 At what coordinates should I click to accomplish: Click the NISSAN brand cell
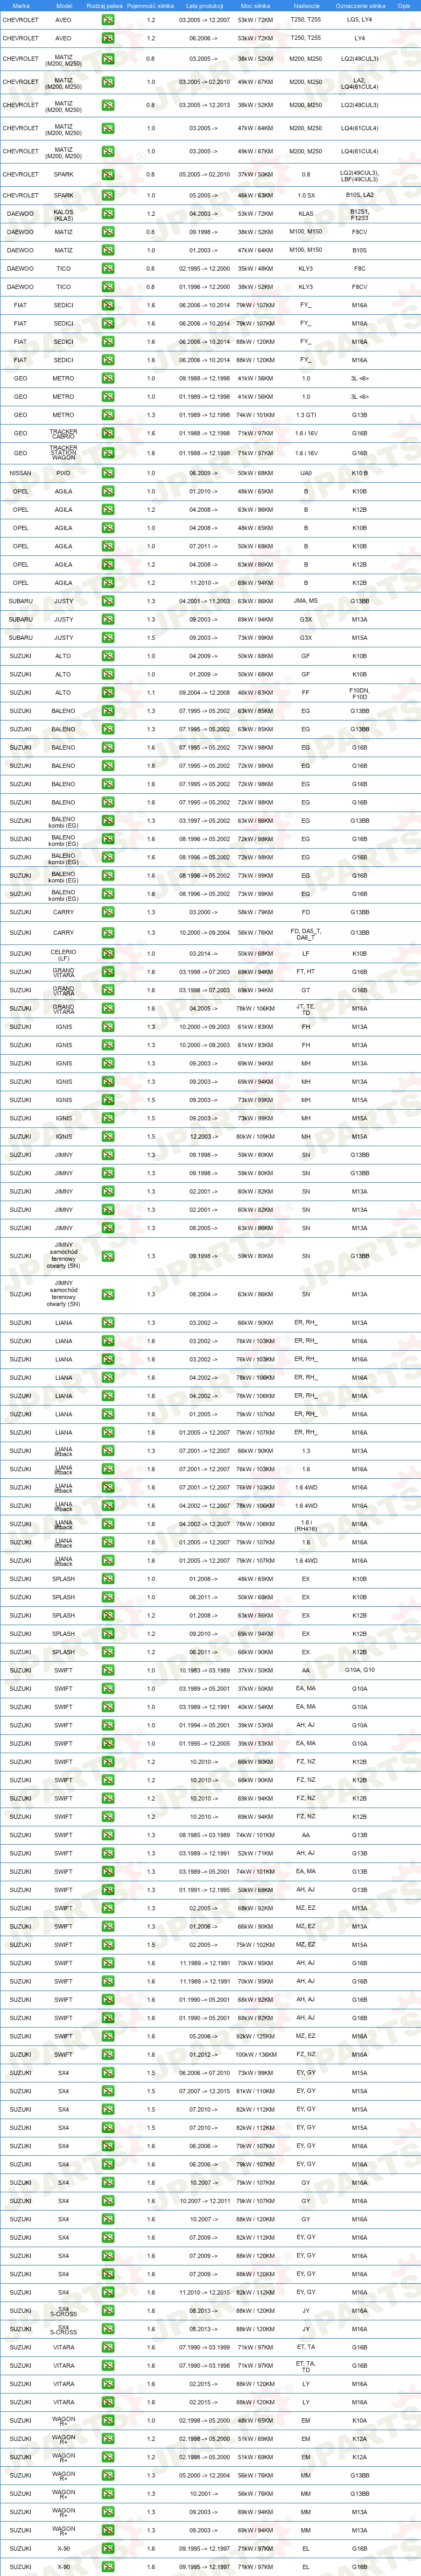click(x=20, y=473)
